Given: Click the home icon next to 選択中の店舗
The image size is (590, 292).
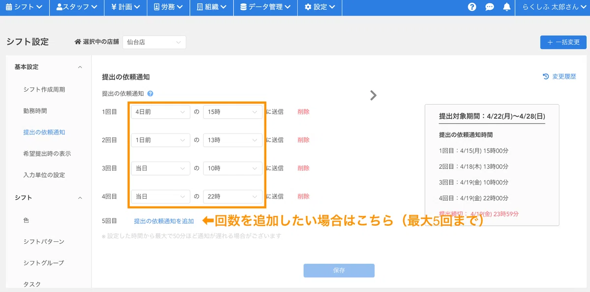Looking at the screenshot, I should [78, 42].
